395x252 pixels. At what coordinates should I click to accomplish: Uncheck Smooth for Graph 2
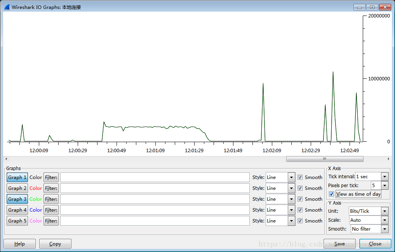300,188
